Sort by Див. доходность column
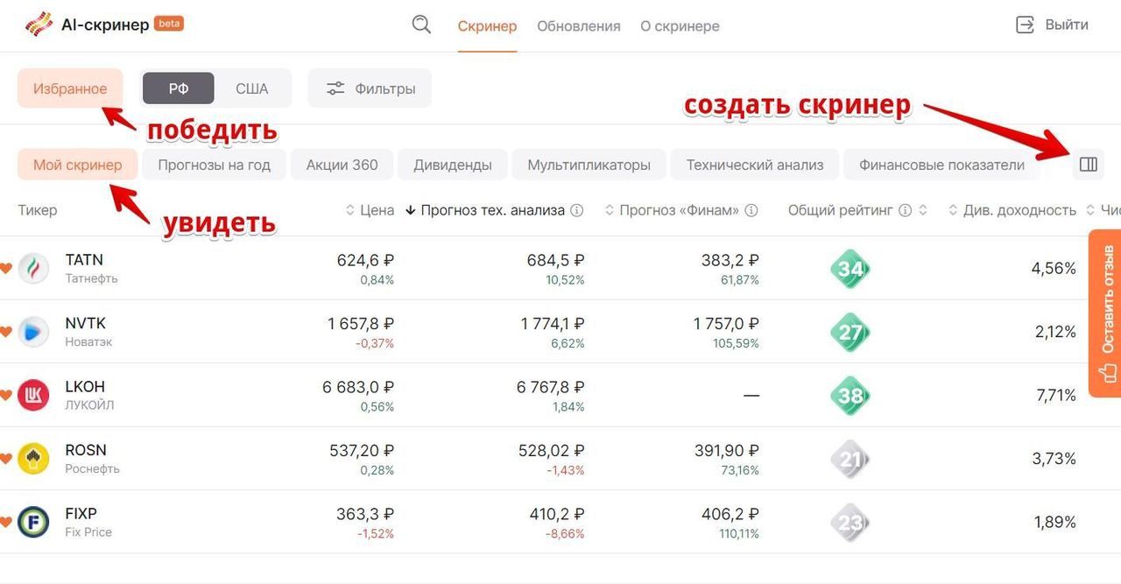 (1012, 210)
